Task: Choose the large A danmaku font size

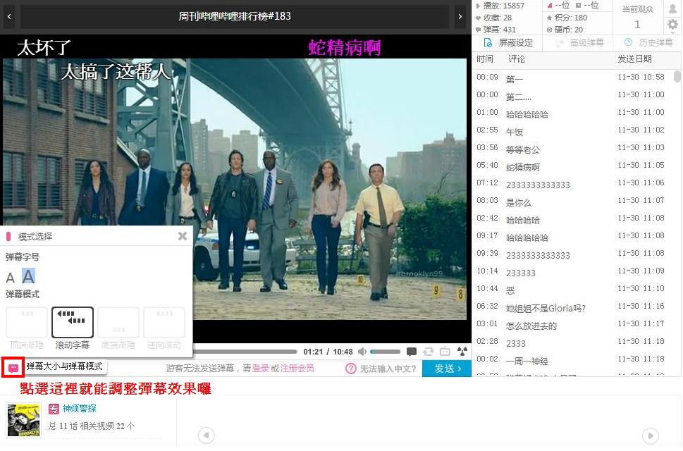Action: (x=28, y=276)
